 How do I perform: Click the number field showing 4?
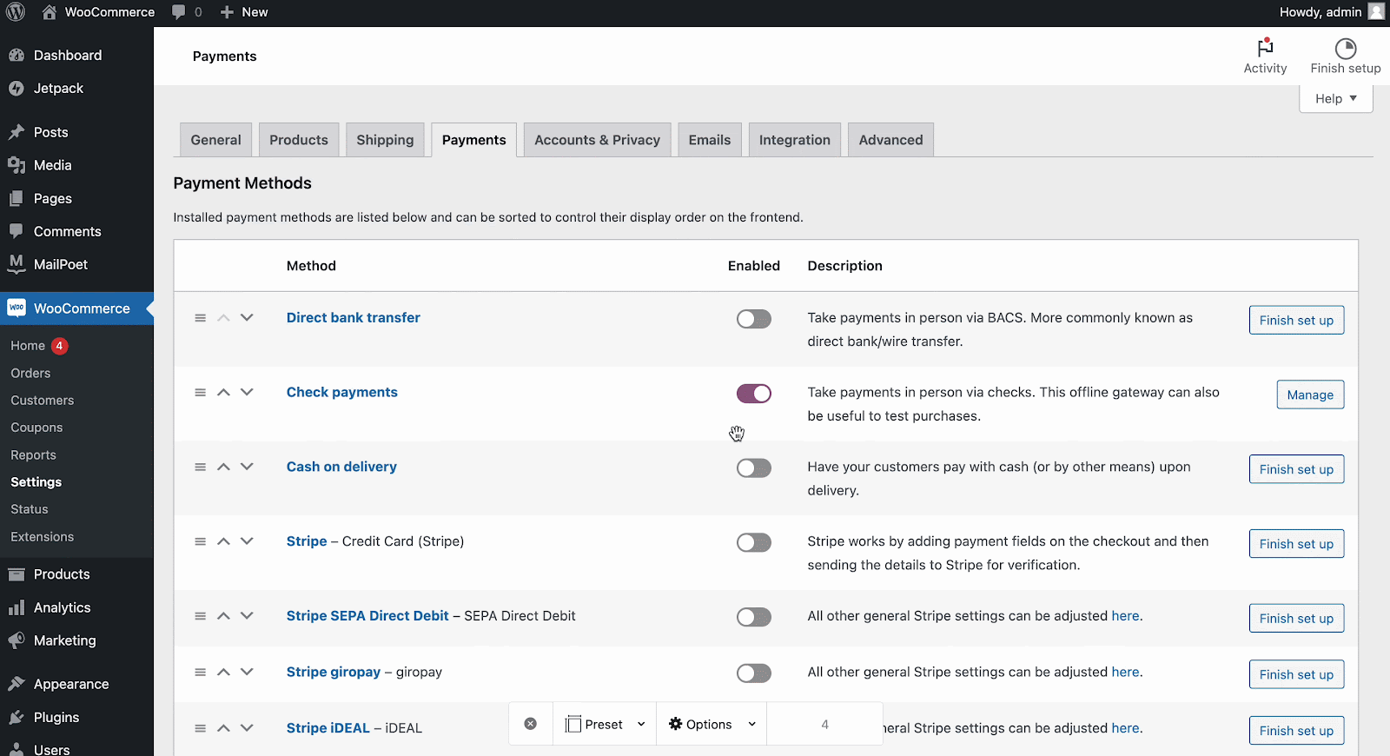pos(824,724)
